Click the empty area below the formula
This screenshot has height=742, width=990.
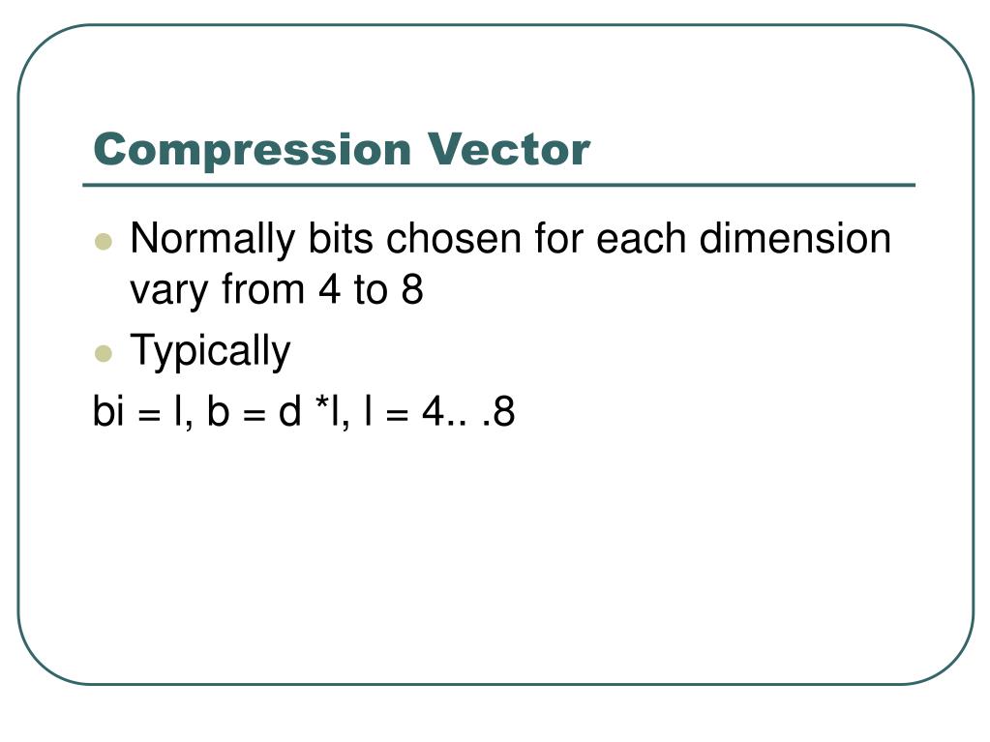click(x=495, y=555)
